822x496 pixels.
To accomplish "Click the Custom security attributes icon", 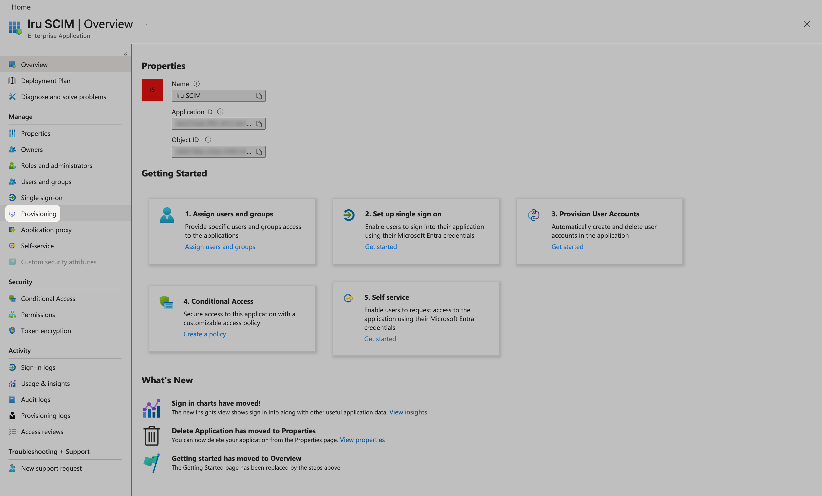I will pyautogui.click(x=12, y=262).
